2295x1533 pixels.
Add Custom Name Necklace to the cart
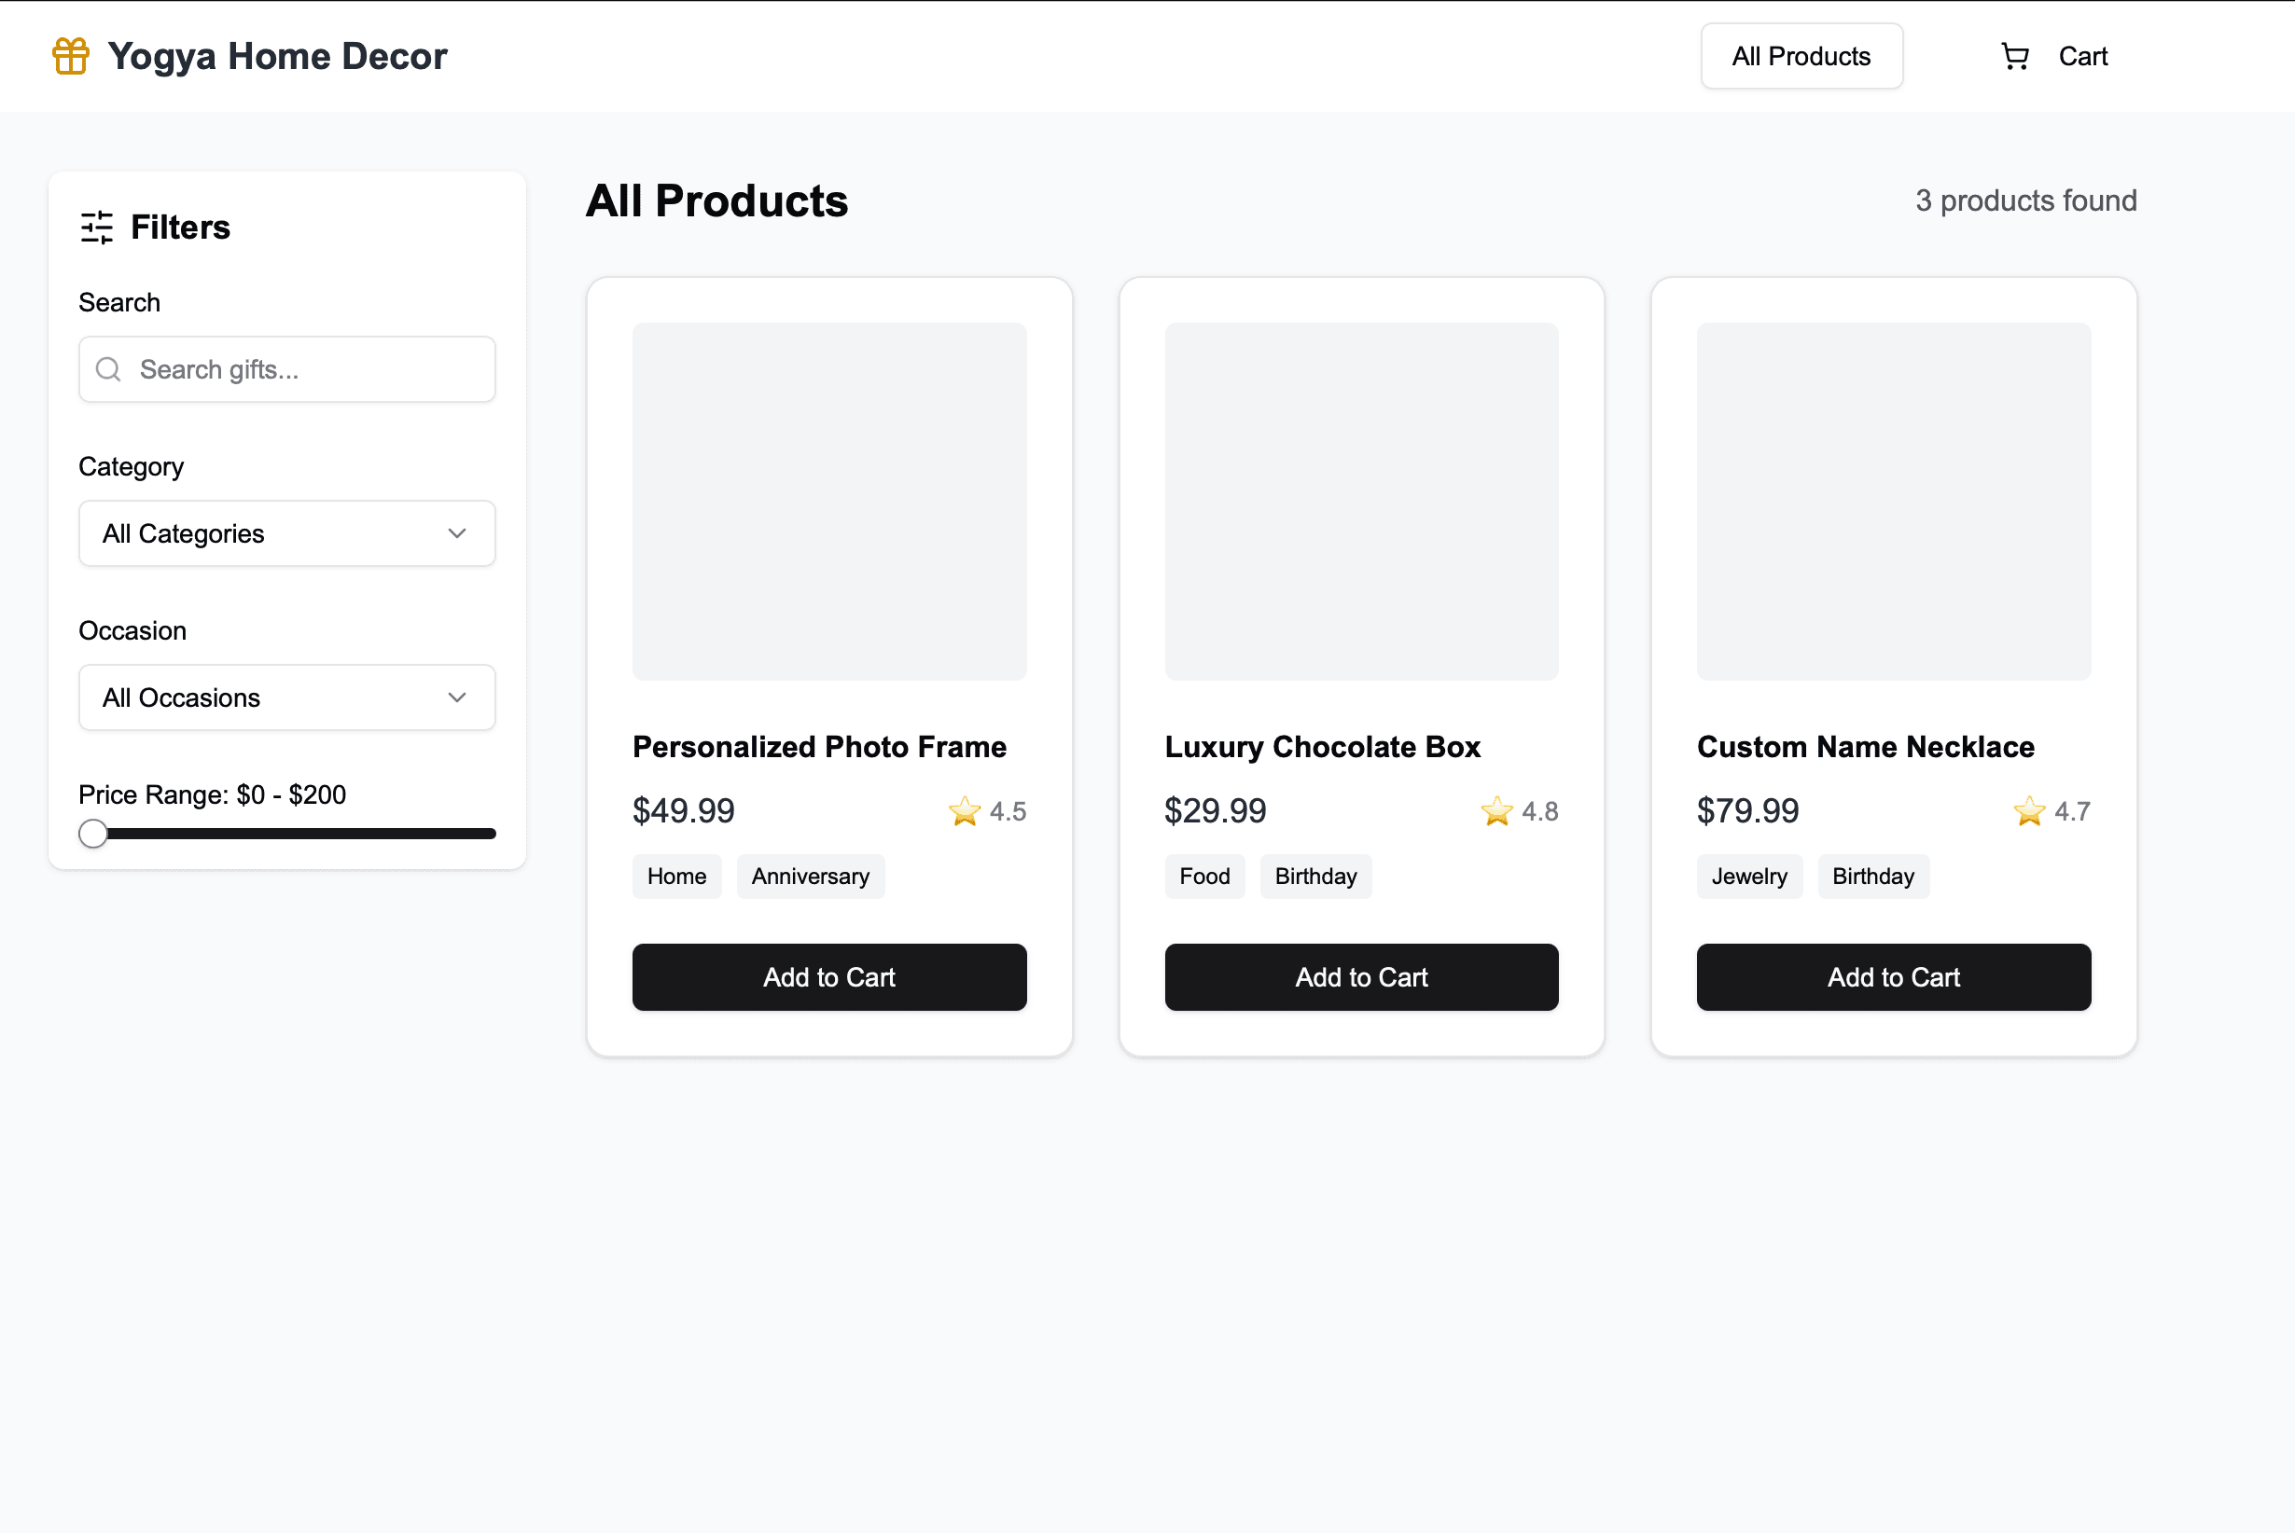(x=1893, y=976)
